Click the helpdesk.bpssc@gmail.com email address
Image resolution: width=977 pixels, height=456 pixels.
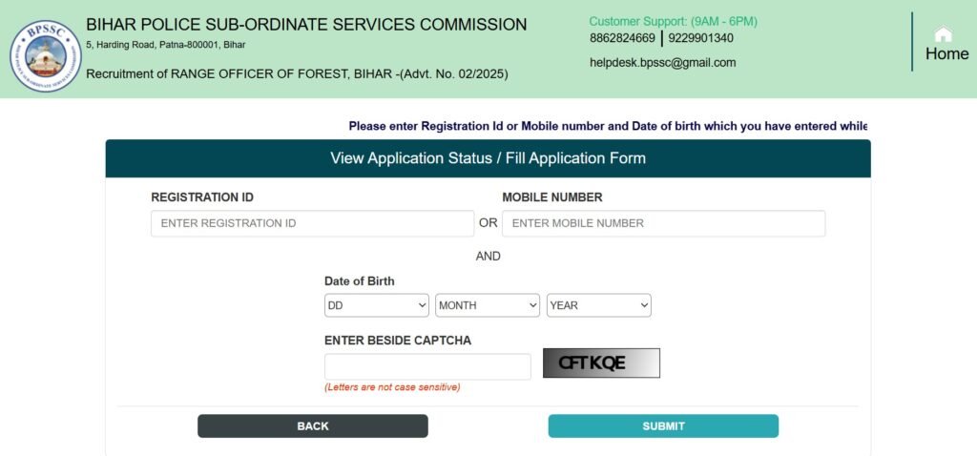click(x=662, y=62)
